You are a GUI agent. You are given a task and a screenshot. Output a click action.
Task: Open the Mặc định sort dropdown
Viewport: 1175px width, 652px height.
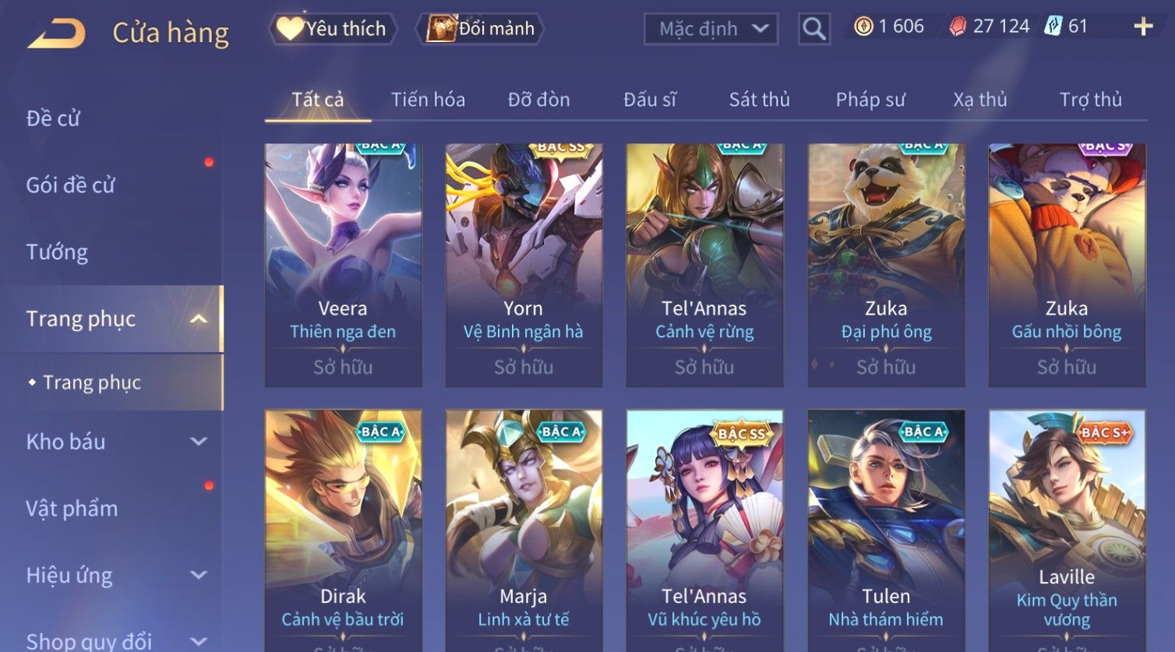coord(711,29)
